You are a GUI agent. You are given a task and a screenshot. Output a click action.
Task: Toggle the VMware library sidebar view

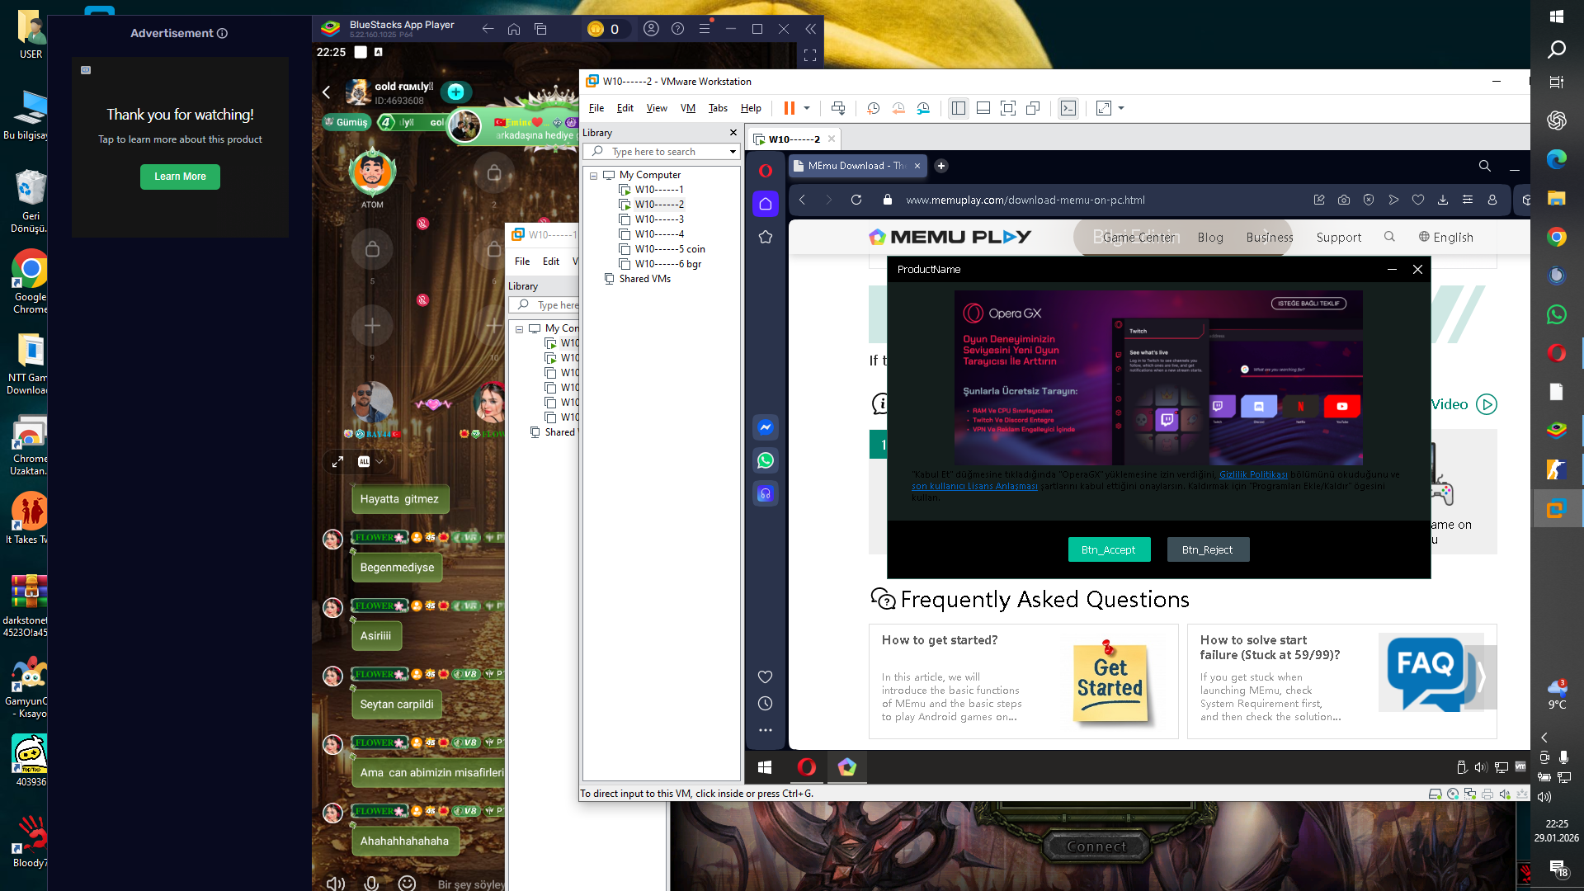point(959,108)
